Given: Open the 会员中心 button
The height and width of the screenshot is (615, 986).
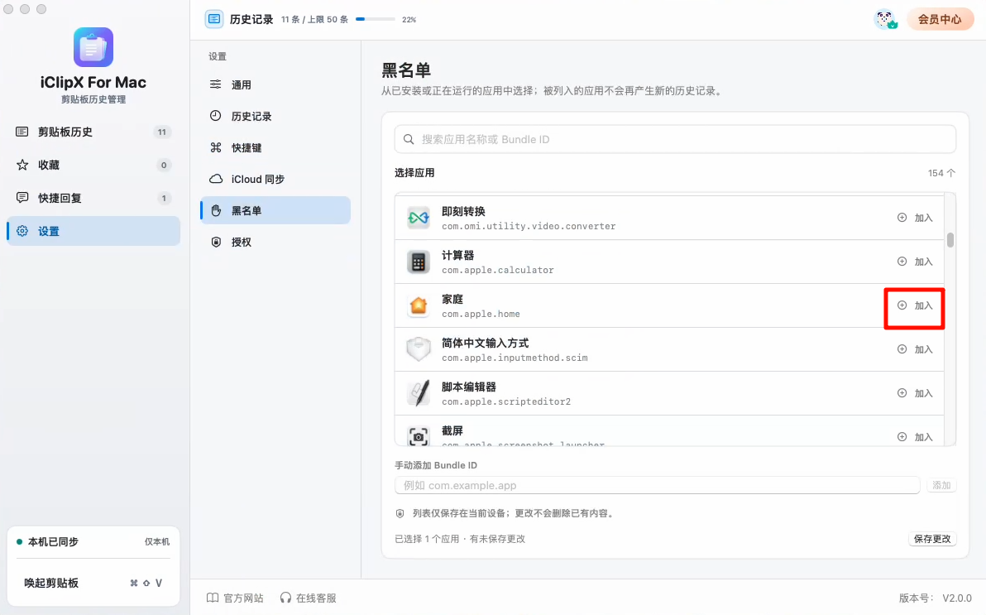Looking at the screenshot, I should [940, 20].
